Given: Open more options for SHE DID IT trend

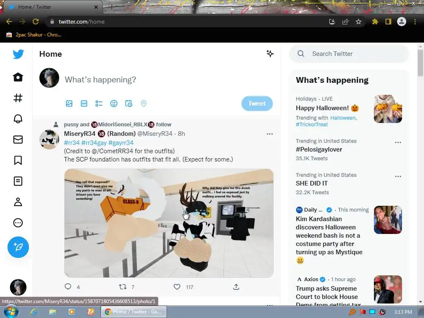Looking at the screenshot, I should [398, 176].
